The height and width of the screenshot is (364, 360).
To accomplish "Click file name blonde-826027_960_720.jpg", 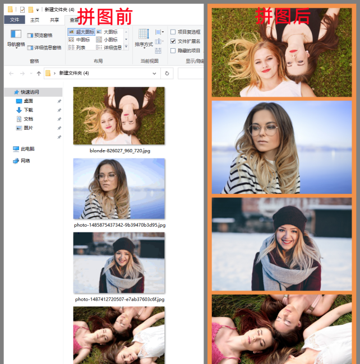I will tap(120, 151).
